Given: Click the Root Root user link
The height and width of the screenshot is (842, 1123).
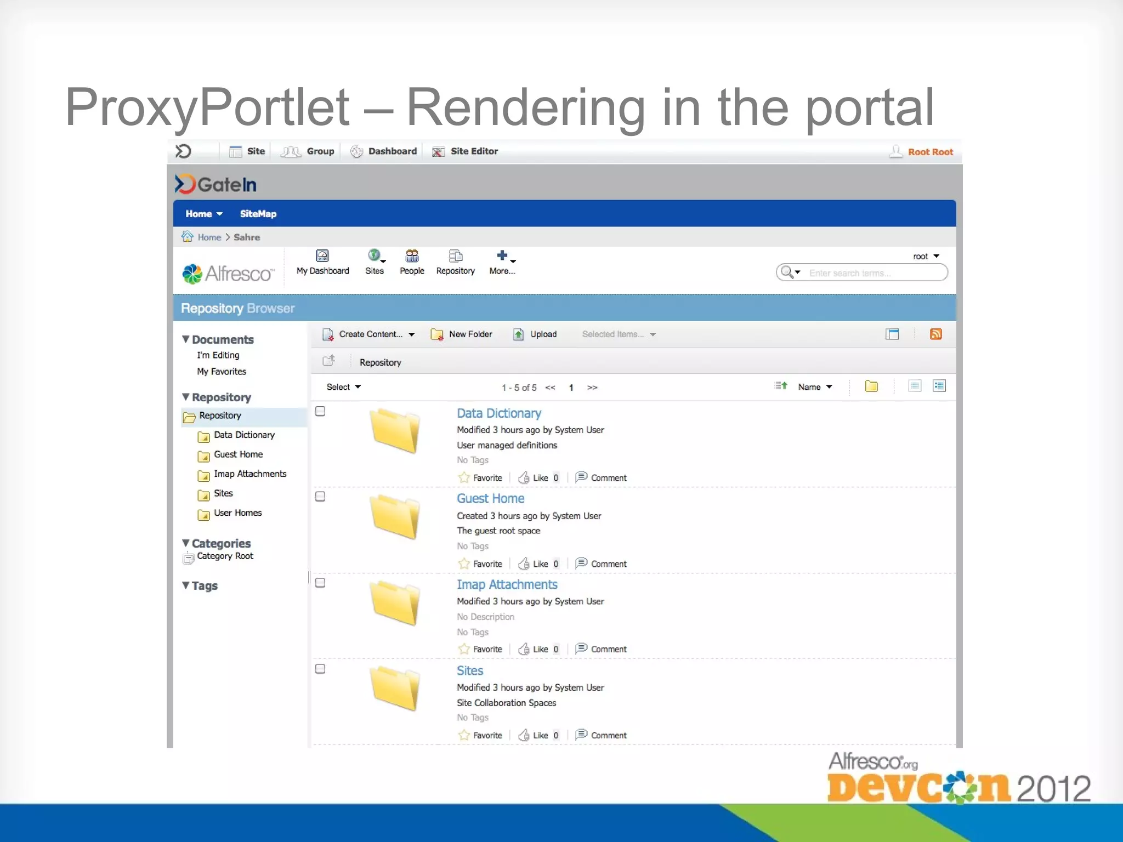Looking at the screenshot, I should click(930, 152).
